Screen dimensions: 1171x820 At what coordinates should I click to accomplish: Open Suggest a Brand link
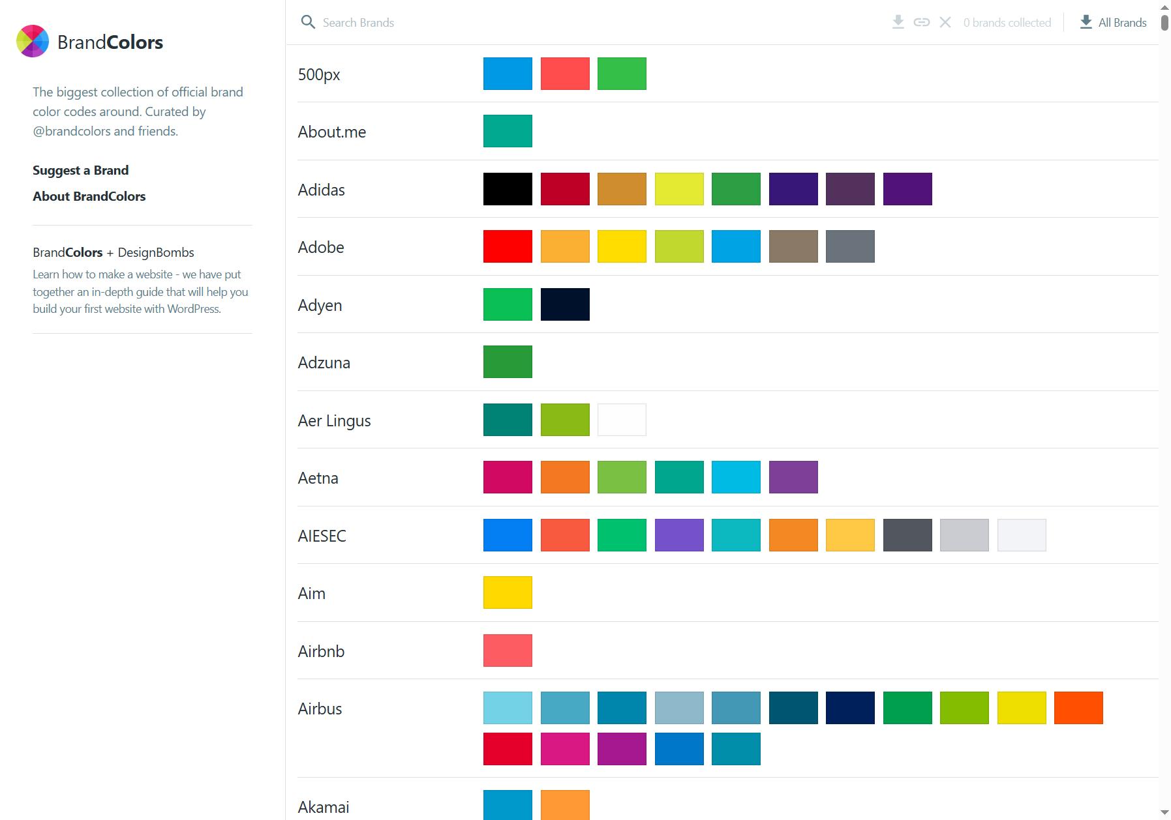pyautogui.click(x=80, y=170)
